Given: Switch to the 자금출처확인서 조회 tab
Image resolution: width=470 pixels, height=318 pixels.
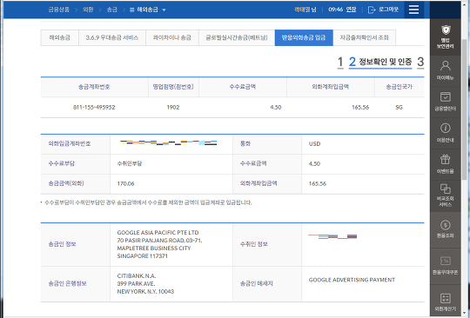Looking at the screenshot, I should pos(364,37).
